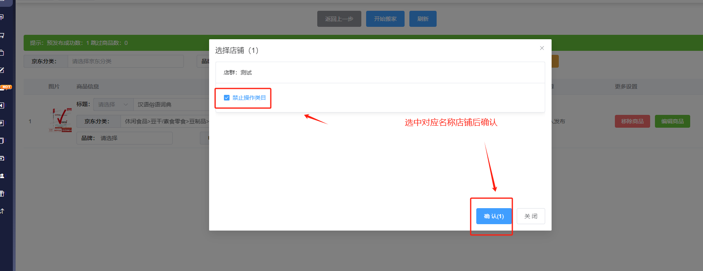This screenshot has height=271, width=703.
Task: Click the users group icon in sidebar
Action: [2, 176]
